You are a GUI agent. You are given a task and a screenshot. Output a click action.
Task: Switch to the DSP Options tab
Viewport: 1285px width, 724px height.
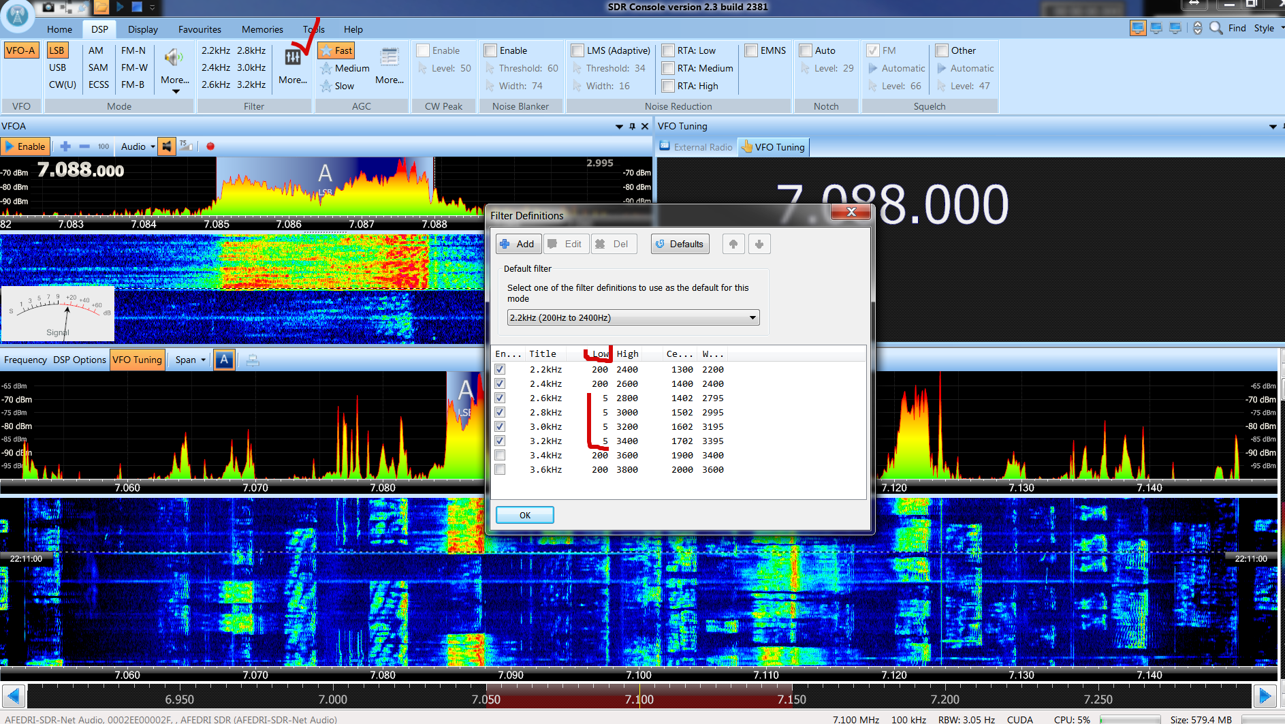pos(80,360)
